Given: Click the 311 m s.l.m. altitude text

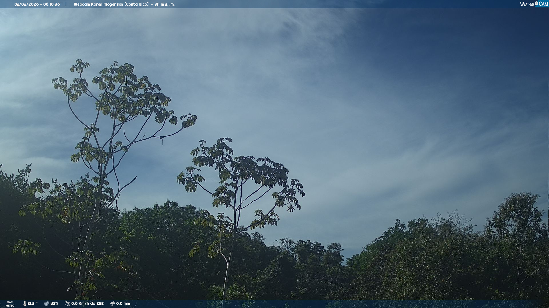Looking at the screenshot, I should pyautogui.click(x=164, y=4).
